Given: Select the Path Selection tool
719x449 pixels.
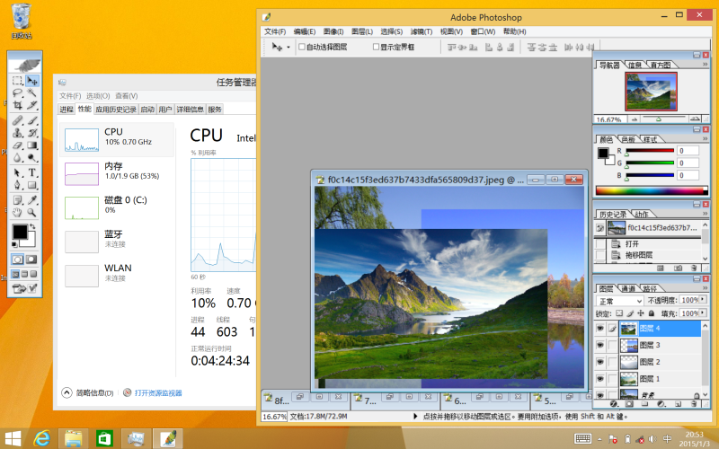Looking at the screenshot, I should click(17, 172).
